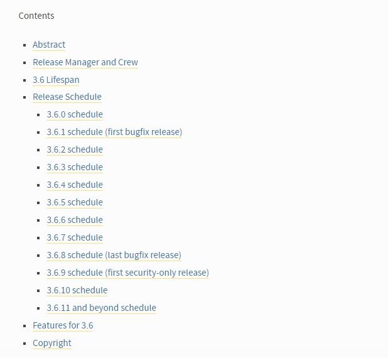Navigate to 3.6.0 schedule
The height and width of the screenshot is (358, 388).
[75, 114]
